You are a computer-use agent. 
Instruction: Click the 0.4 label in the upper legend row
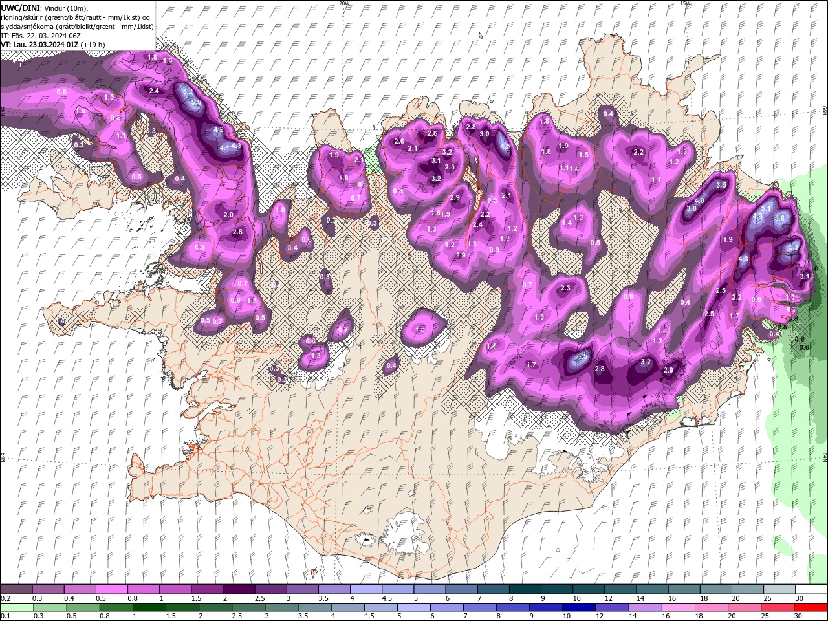69,598
